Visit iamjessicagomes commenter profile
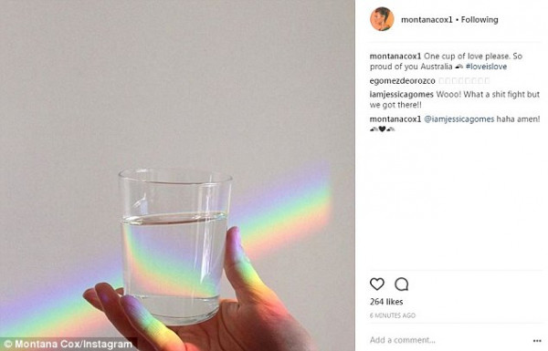This screenshot has height=351, width=548. (x=402, y=94)
